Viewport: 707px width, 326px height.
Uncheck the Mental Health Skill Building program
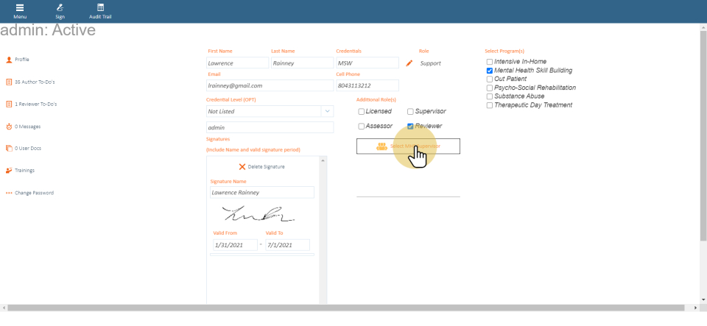(490, 71)
